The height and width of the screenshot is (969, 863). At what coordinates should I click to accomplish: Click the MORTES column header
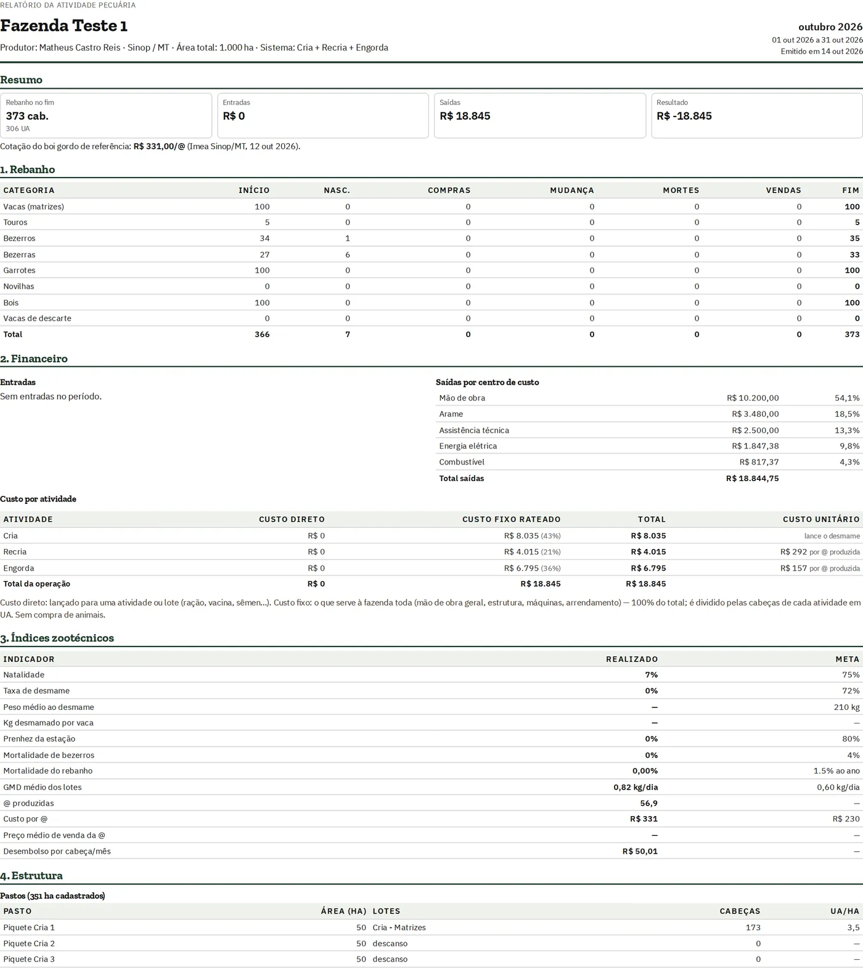point(681,191)
